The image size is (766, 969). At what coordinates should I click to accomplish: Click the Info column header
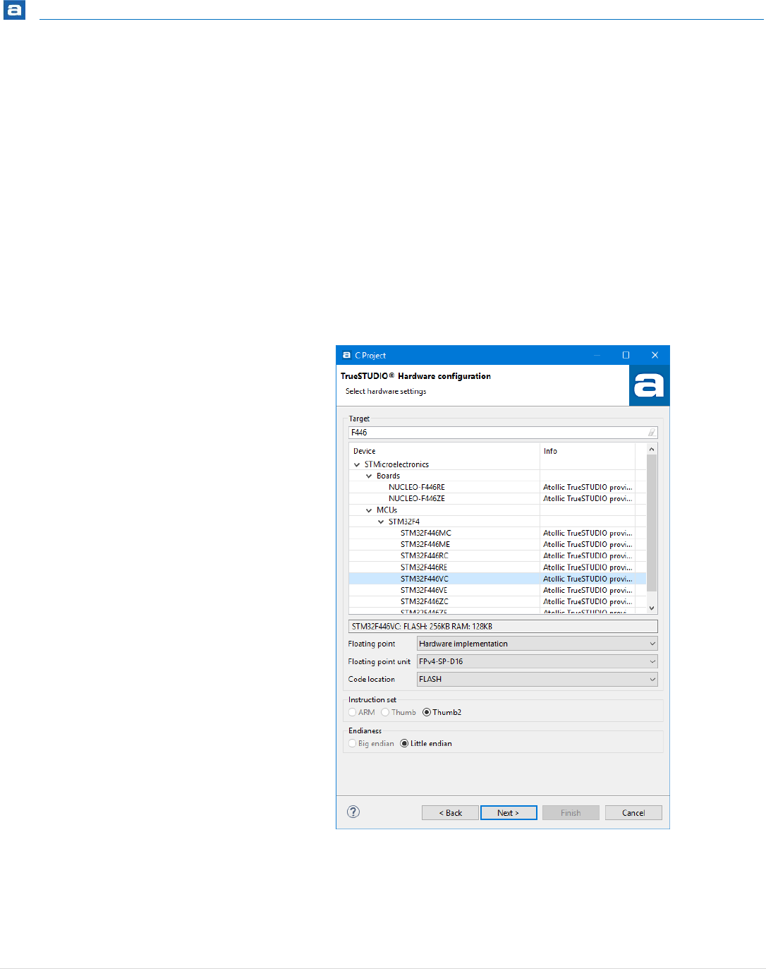[588, 451]
